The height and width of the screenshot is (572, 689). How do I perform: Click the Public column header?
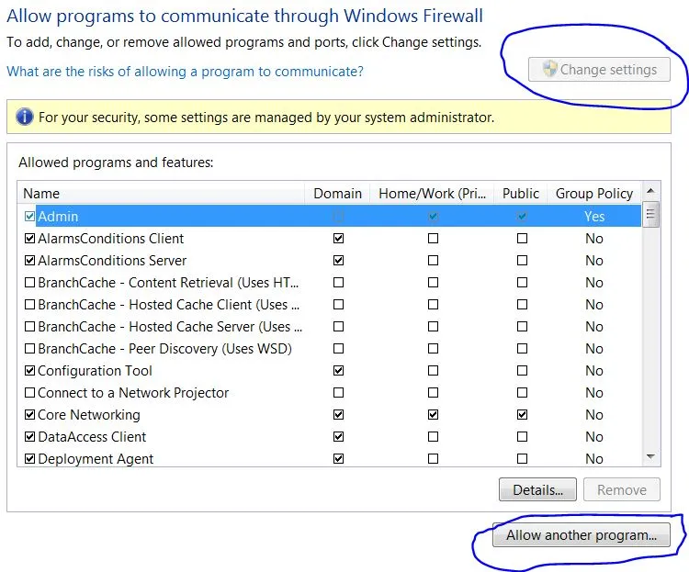[521, 194]
